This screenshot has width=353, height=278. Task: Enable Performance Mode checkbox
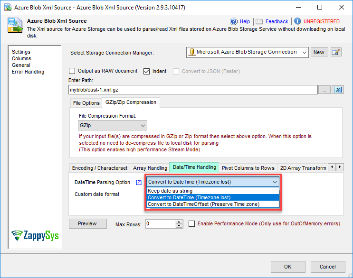click(191, 223)
